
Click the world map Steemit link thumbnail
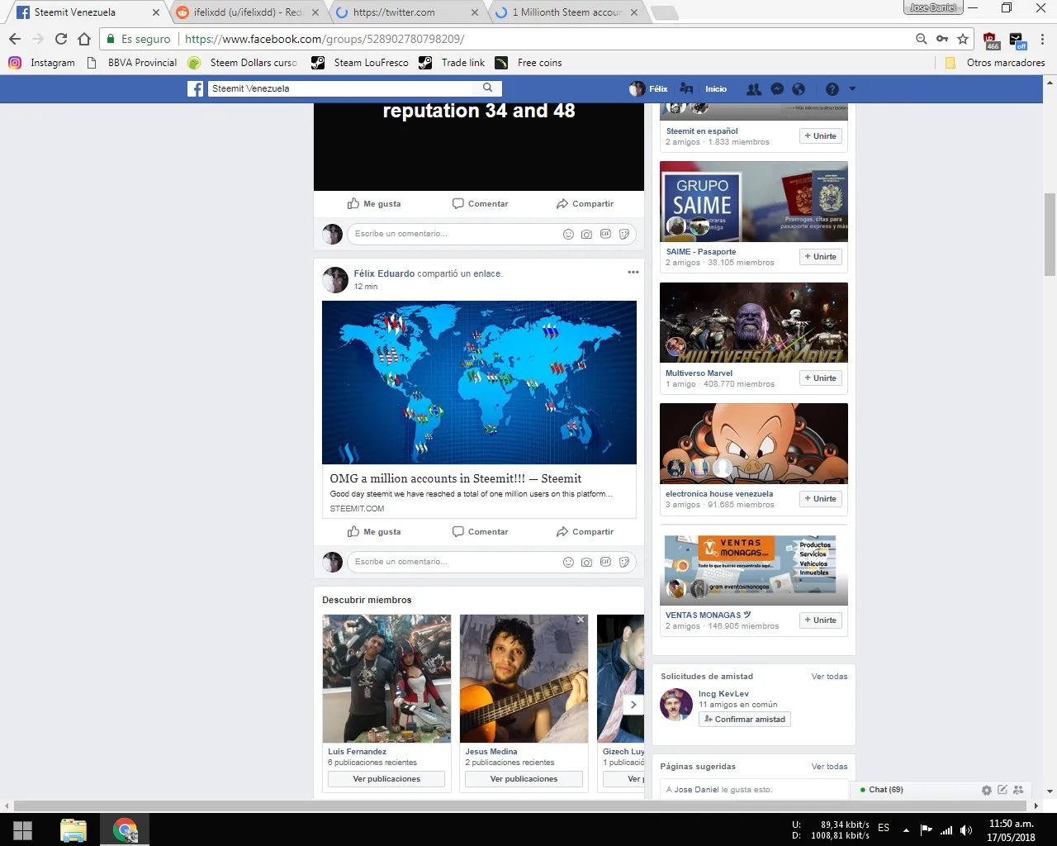[x=479, y=383]
